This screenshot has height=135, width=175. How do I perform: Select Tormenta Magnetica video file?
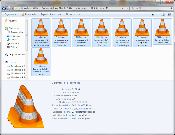click(x=81, y=33)
